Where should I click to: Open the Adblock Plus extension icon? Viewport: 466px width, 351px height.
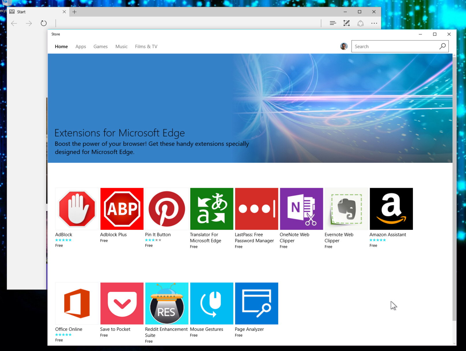[x=122, y=209]
